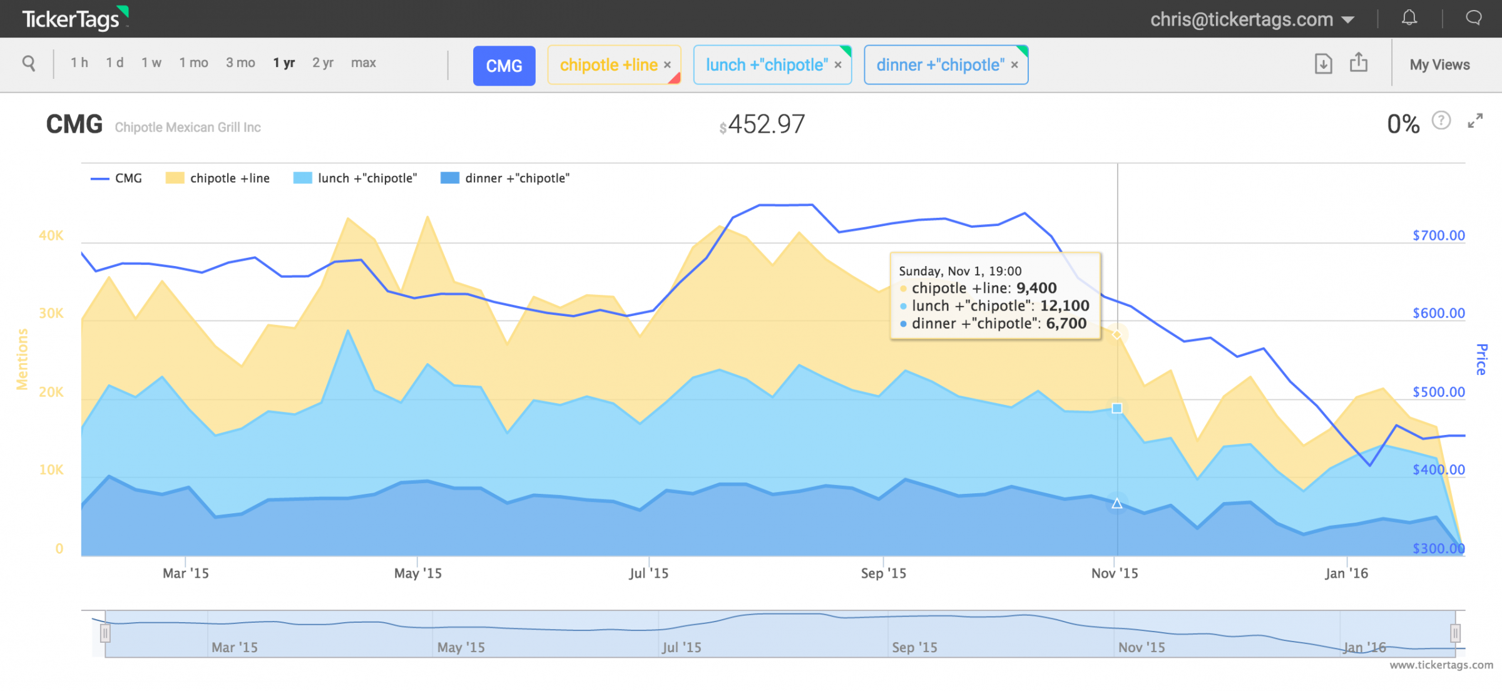Screen dimensions: 1502x691
Task: Click the download chart icon
Action: [1323, 64]
